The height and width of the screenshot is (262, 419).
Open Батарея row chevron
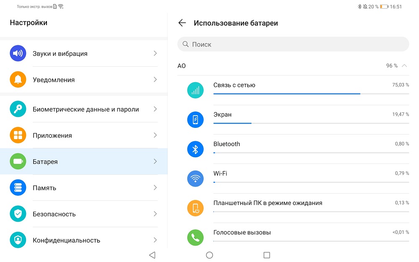pyautogui.click(x=155, y=161)
